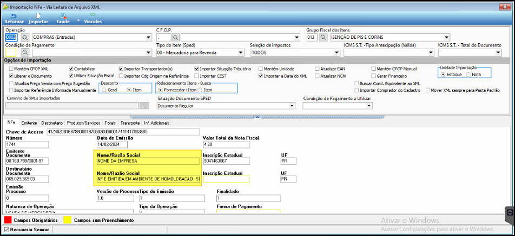This screenshot has width=515, height=236.
Task: Enable Mantém CFOP Manual checkbox
Action: click(x=373, y=69)
